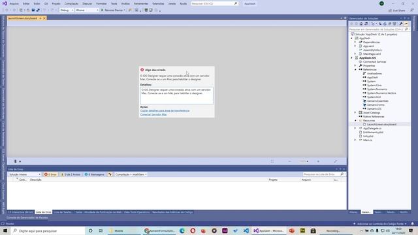418x235 pixels.
Task: Switch to Data Tools Operations tab
Action: coord(137,212)
